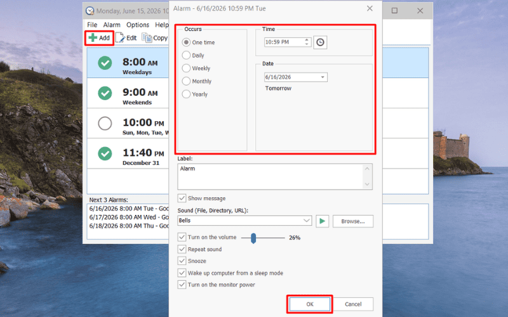Expand the Bells sound dropdown
Image resolution: width=508 pixels, height=317 pixels.
pyautogui.click(x=306, y=221)
